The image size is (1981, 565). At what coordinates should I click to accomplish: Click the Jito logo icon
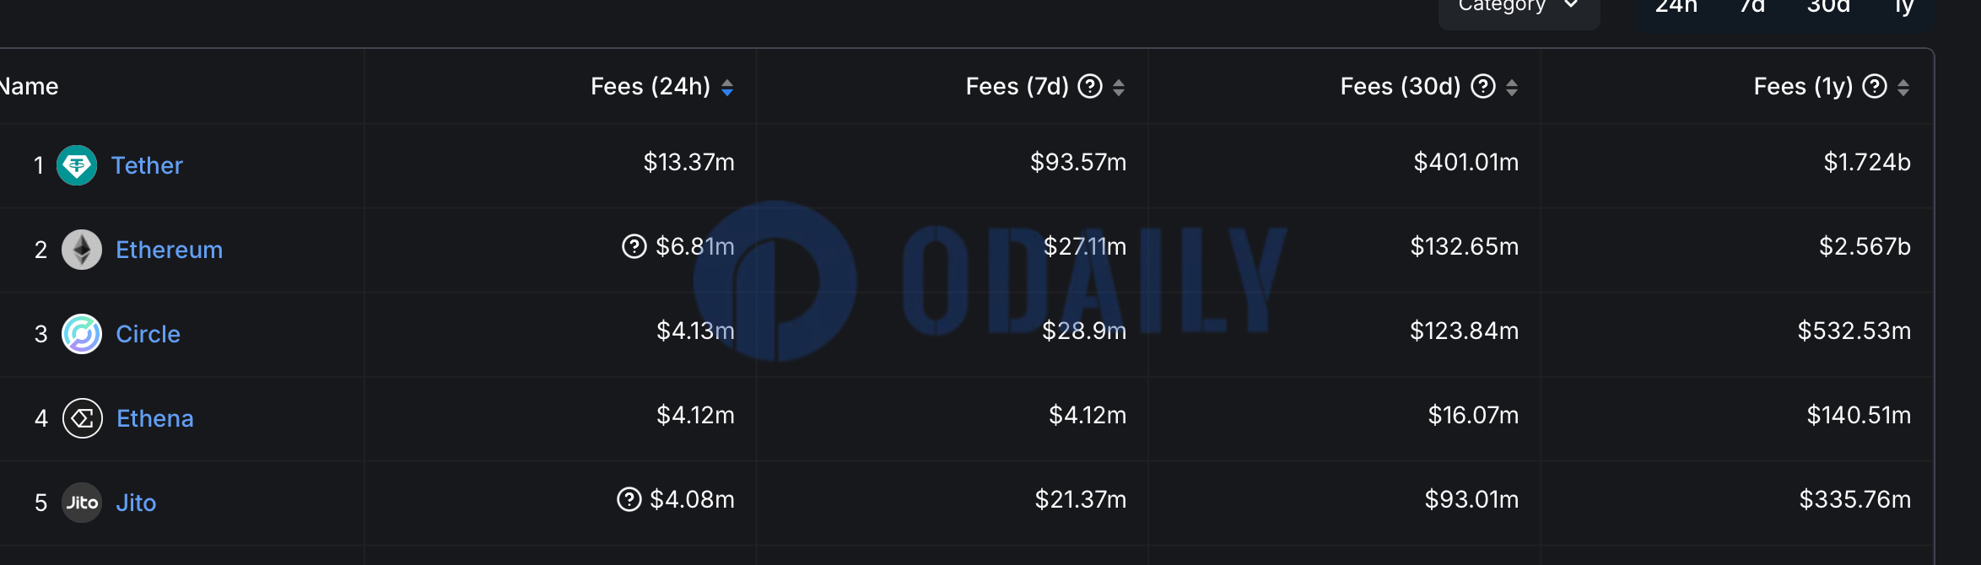point(82,503)
